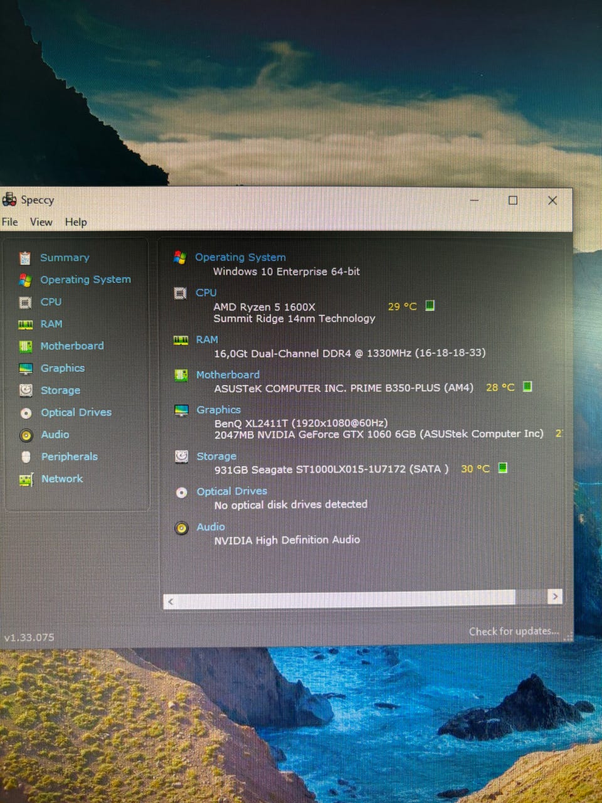602x803 pixels.
Task: Click the Peripherals mouse icon in sidebar
Action: [x=26, y=457]
